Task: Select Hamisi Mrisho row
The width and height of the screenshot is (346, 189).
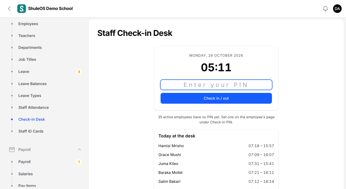Action: point(216,146)
